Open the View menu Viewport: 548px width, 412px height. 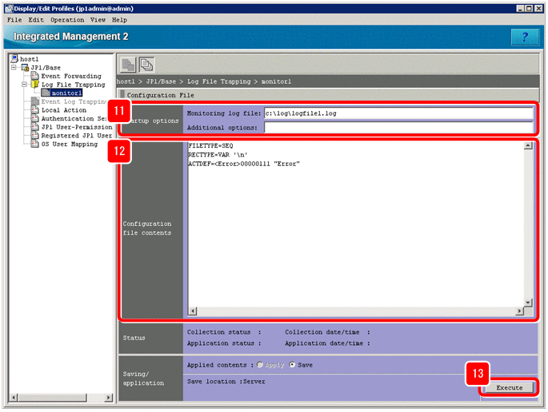pos(98,19)
